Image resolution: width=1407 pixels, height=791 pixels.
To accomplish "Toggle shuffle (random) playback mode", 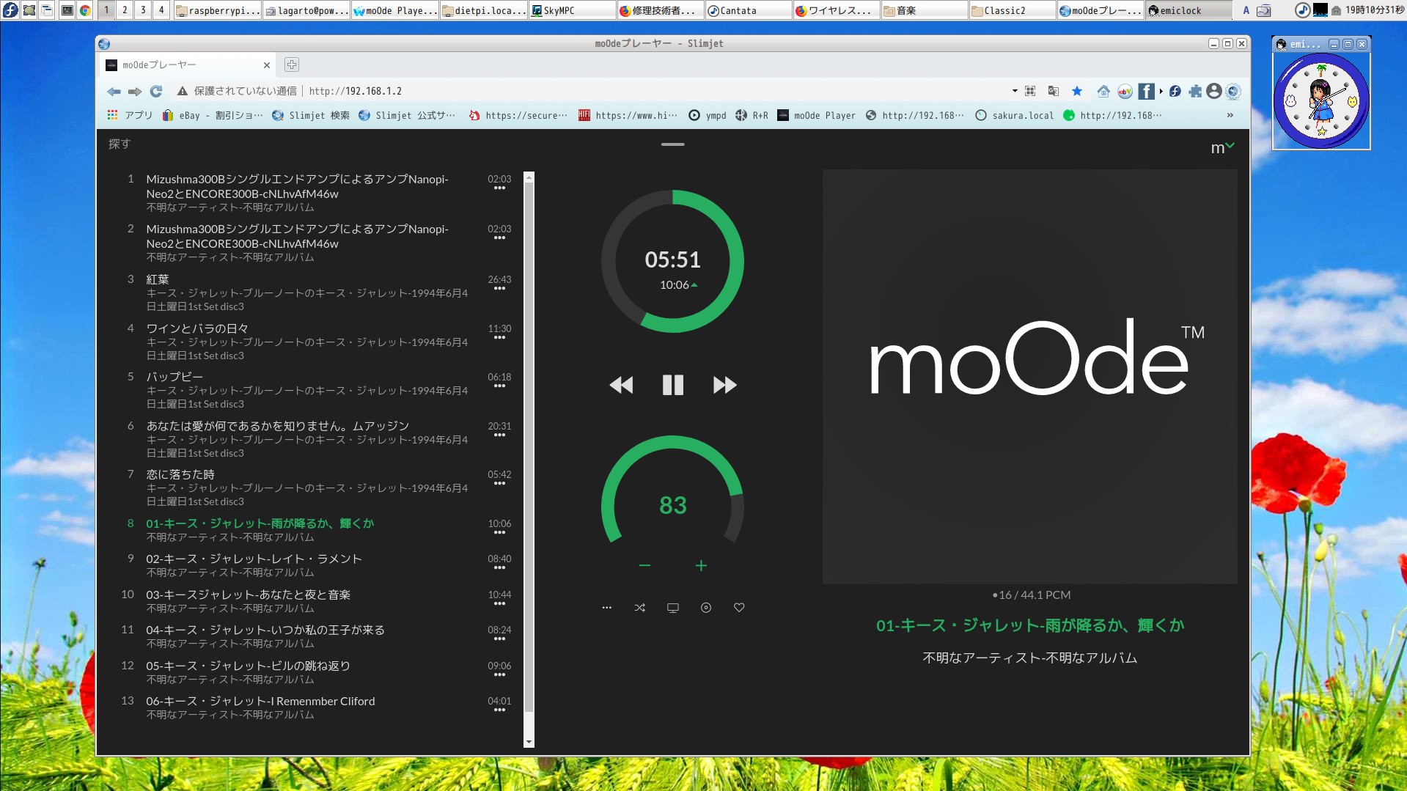I will point(639,608).
